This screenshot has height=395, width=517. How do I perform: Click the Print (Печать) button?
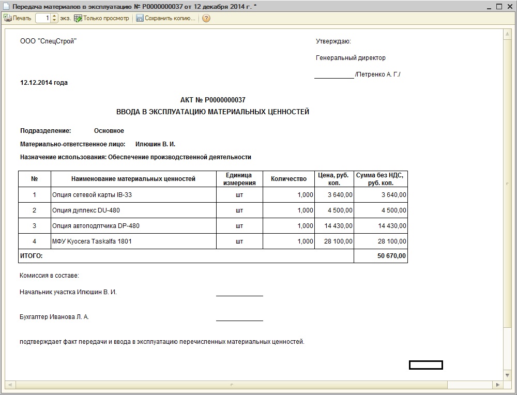[18, 18]
